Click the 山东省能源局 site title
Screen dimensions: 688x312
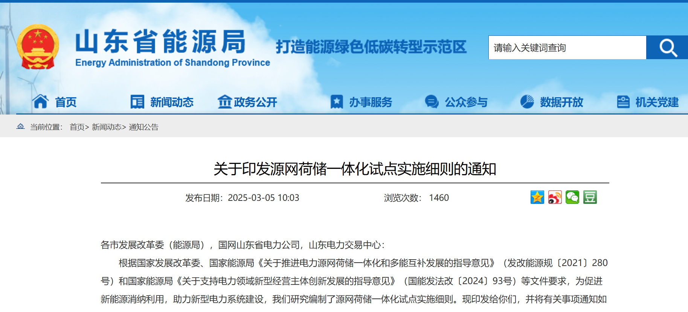pos(160,41)
